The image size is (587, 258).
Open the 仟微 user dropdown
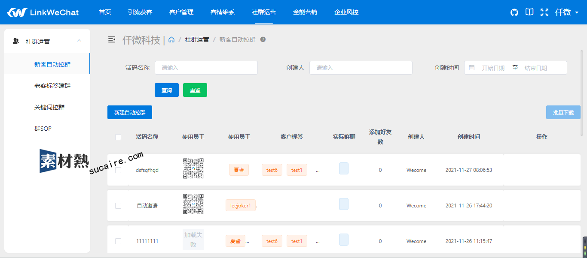pos(567,12)
